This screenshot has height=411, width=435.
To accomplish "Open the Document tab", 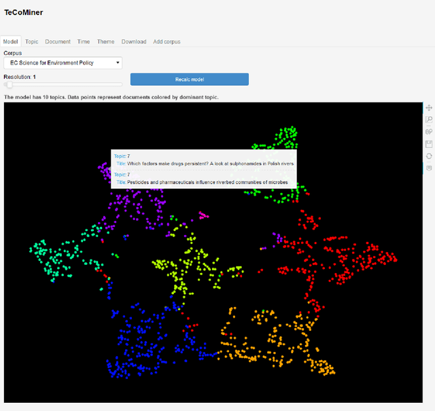I will pos(58,41).
